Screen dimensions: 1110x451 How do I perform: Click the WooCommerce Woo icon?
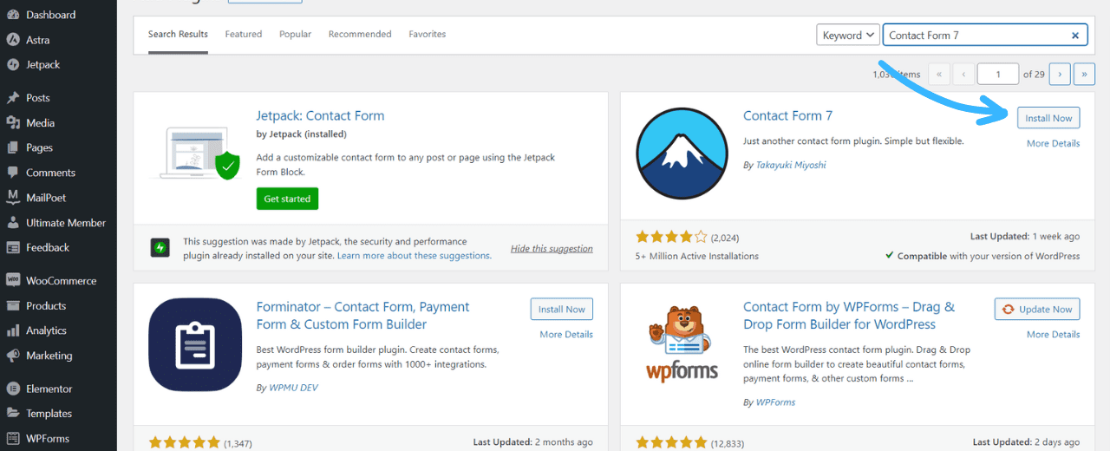tap(13, 281)
